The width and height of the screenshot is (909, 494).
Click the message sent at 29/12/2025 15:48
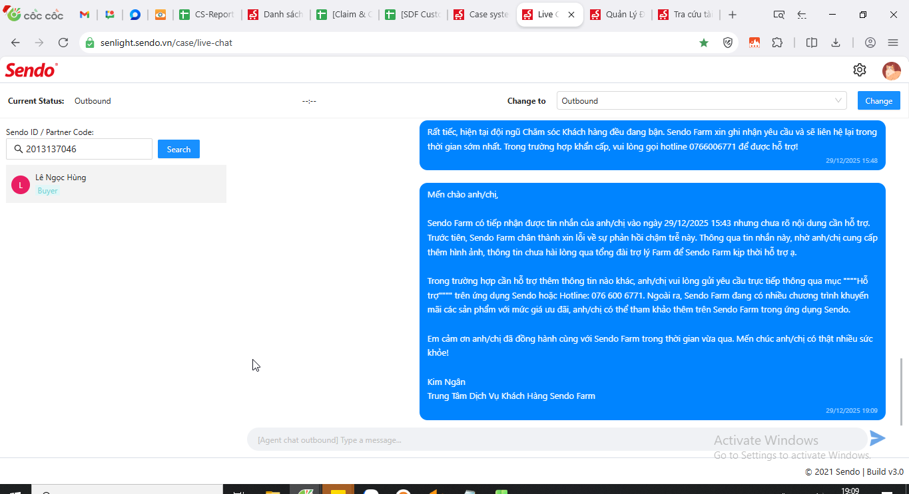(x=653, y=145)
